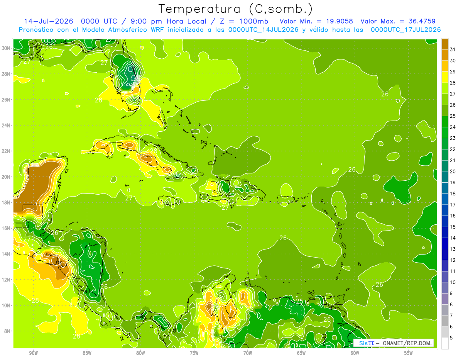The image size is (463, 358).
Task: Click the brown swatch above 31 on color bar
Action: click(445, 44)
